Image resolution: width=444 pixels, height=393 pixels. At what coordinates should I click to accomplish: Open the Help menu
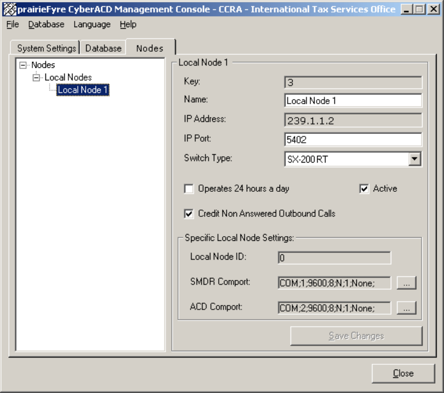click(128, 24)
